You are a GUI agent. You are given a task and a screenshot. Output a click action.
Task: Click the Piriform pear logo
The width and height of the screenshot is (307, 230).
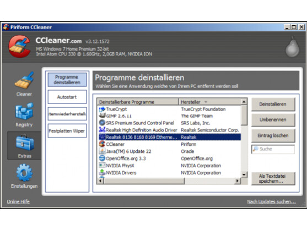(x=292, y=47)
